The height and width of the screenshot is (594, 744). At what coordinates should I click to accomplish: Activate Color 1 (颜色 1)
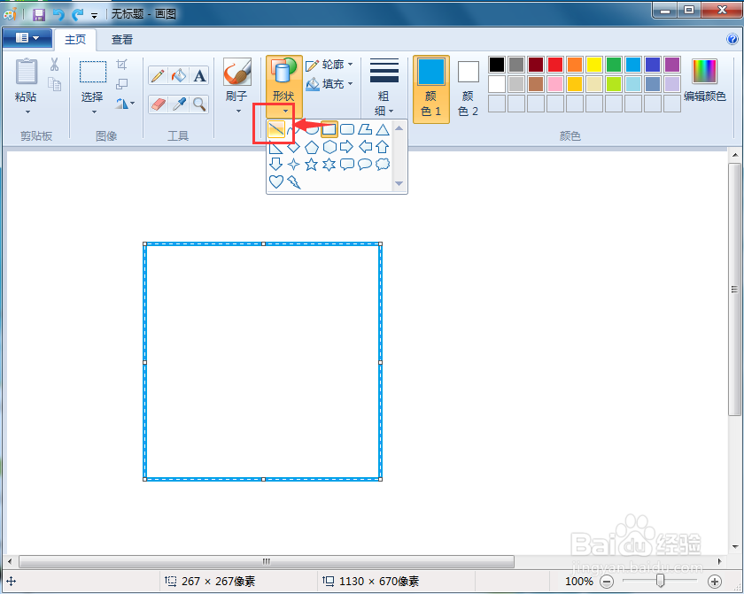click(430, 89)
